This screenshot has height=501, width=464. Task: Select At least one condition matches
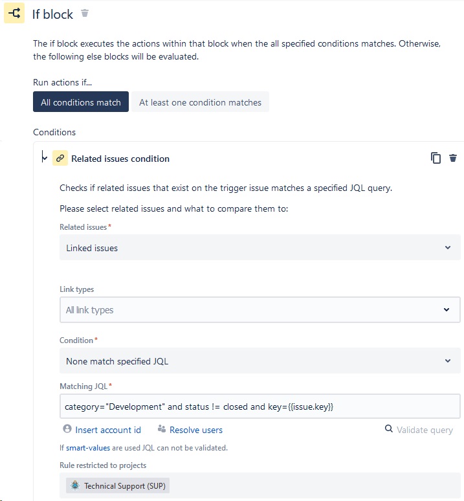point(200,102)
